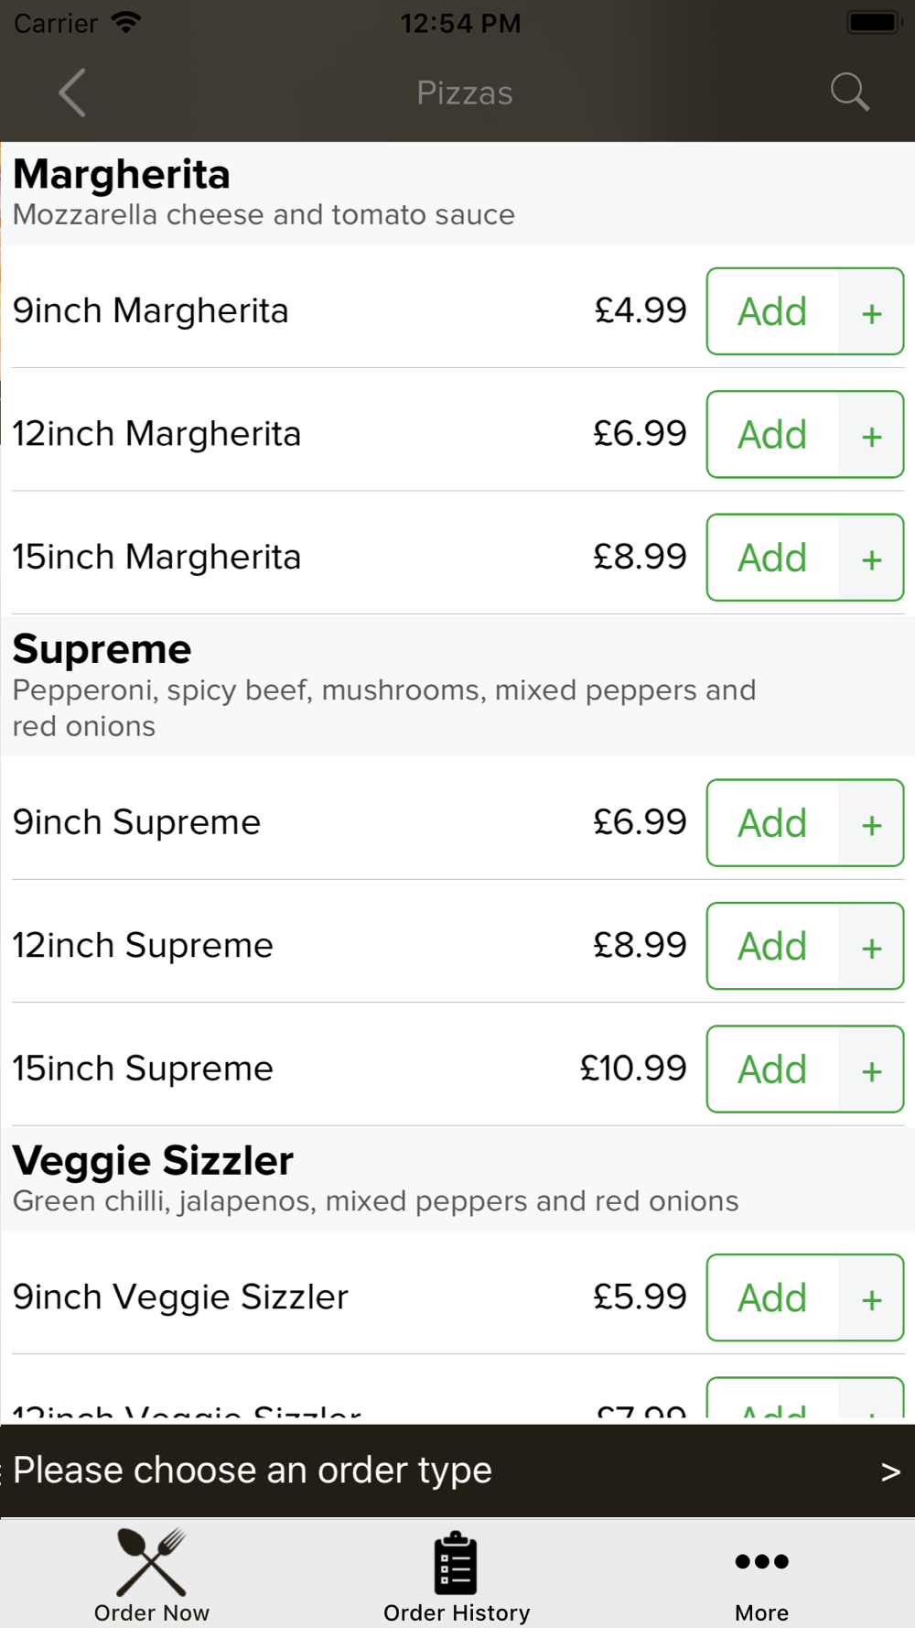Open Order Now fork and spoon tab
915x1628 pixels.
[x=152, y=1575]
